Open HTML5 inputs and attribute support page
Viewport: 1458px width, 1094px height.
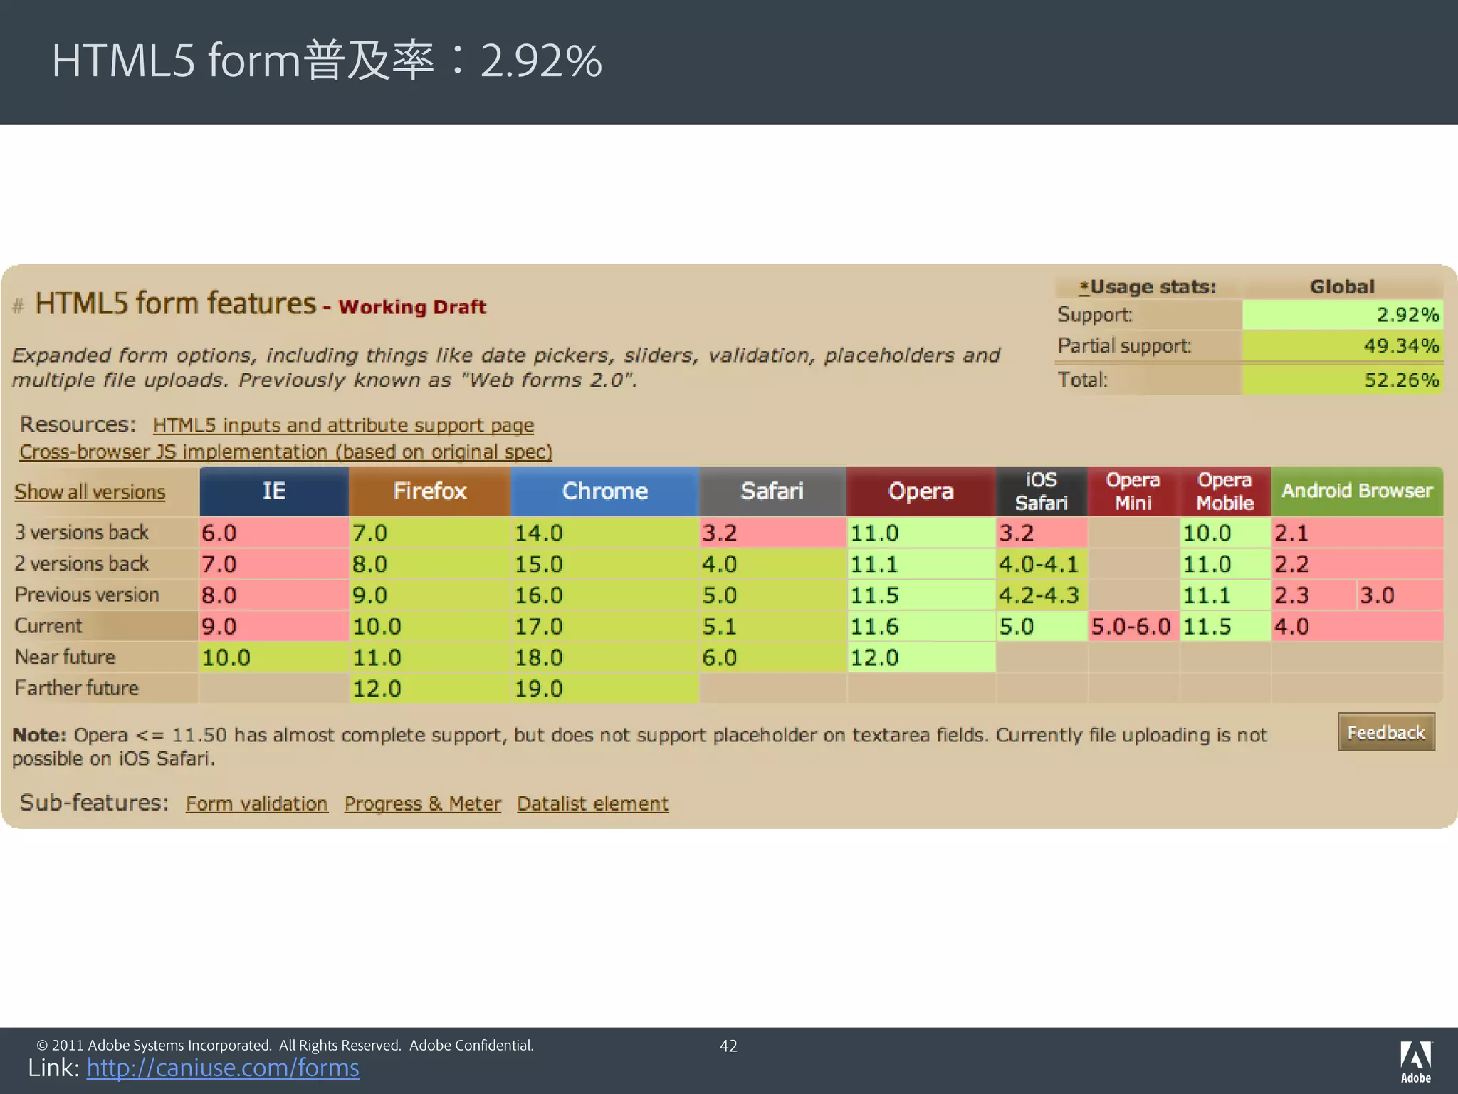[x=343, y=425]
